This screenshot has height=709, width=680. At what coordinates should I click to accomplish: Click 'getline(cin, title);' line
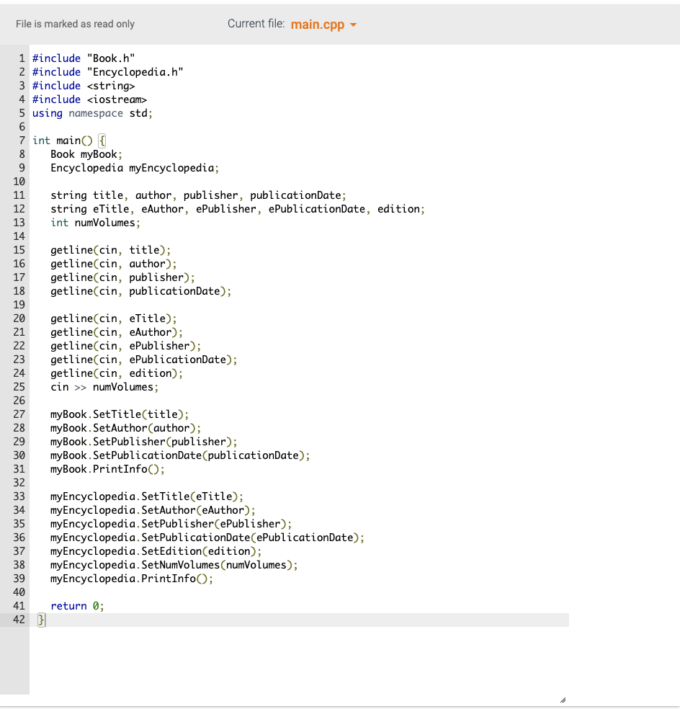coord(111,250)
